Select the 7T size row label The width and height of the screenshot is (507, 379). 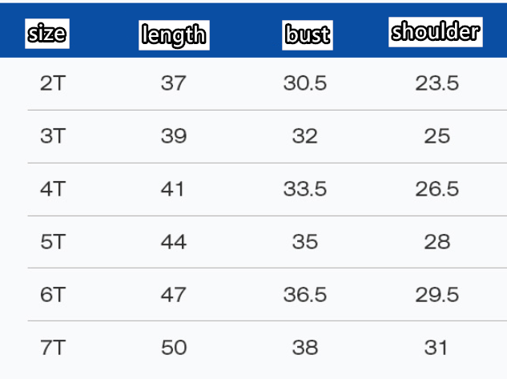[52, 348]
